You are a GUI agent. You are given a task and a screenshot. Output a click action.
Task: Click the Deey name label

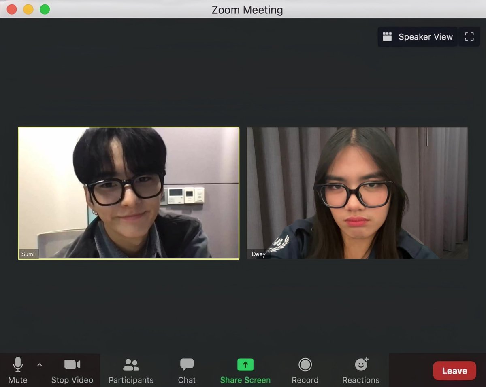pos(258,254)
